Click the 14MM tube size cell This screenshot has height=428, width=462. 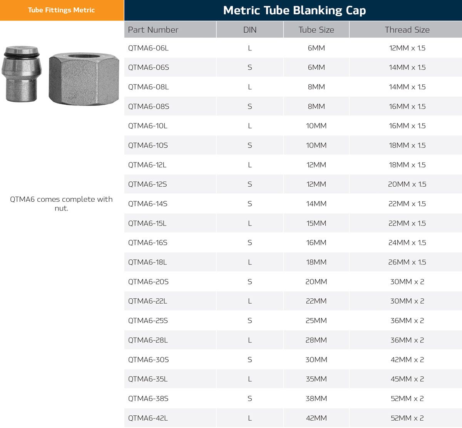(316, 204)
